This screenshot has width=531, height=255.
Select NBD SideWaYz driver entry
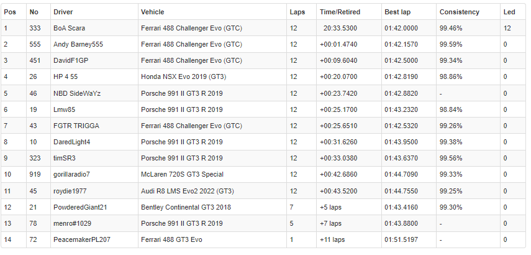tap(77, 93)
